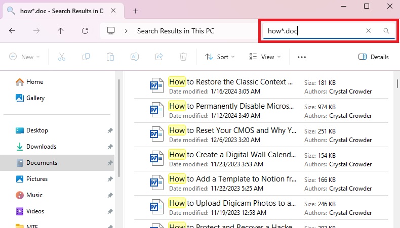Select 'How to Reset Your CMOS' file

[x=261, y=135]
